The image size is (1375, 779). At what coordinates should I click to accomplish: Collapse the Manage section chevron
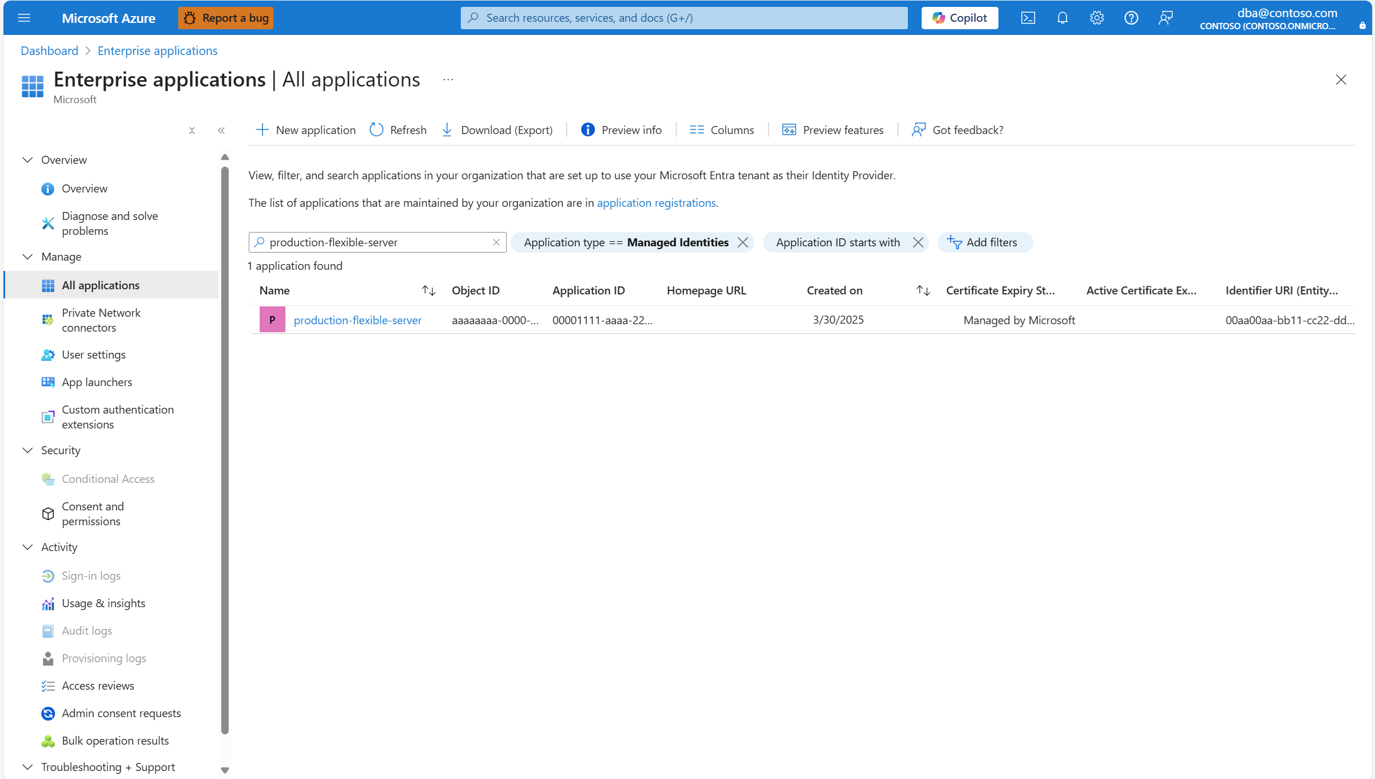tap(27, 257)
